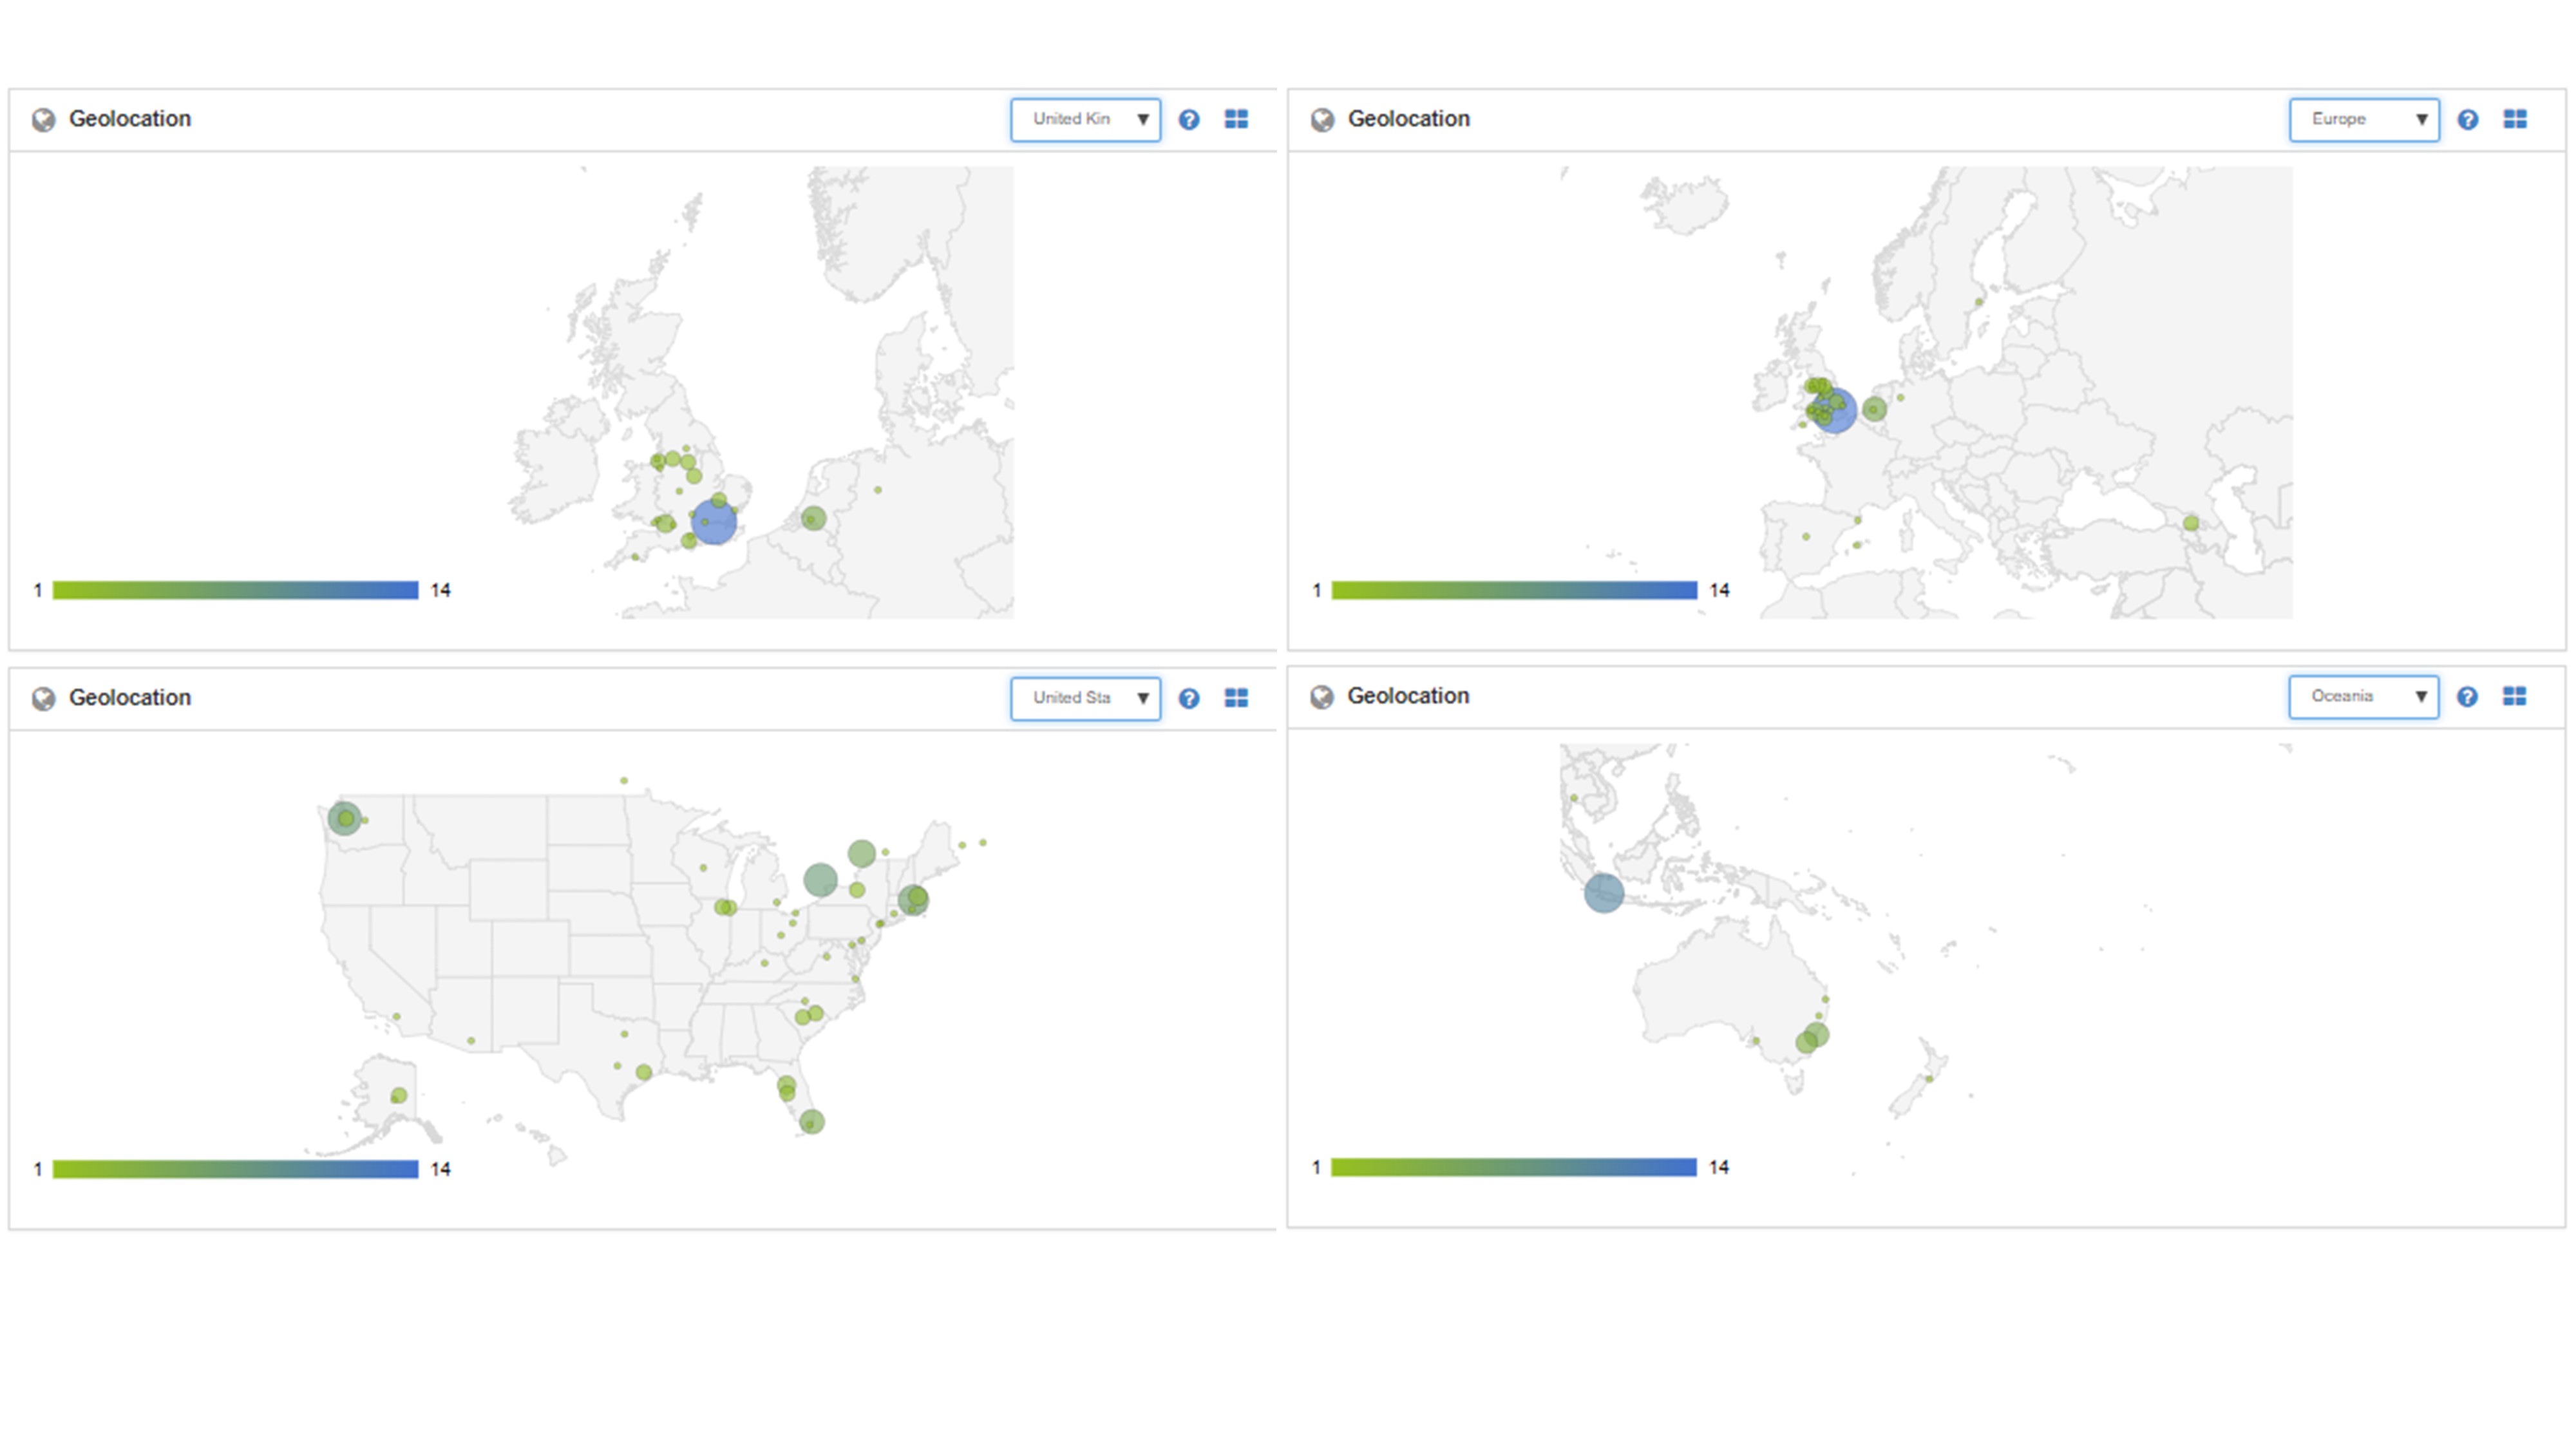Click the Florida bubble on US map
This screenshot has height=1449, width=2576.
click(x=812, y=1122)
